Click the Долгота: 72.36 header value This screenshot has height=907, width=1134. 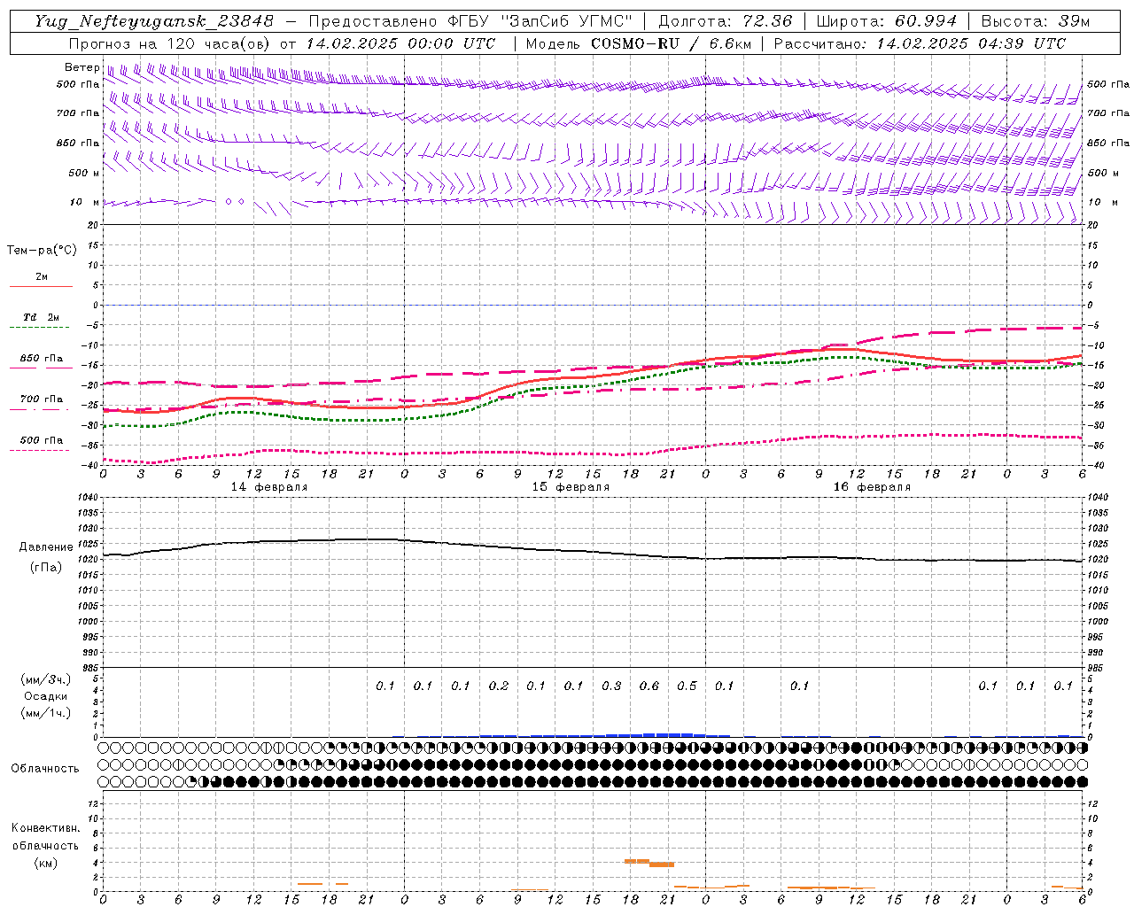coord(725,21)
